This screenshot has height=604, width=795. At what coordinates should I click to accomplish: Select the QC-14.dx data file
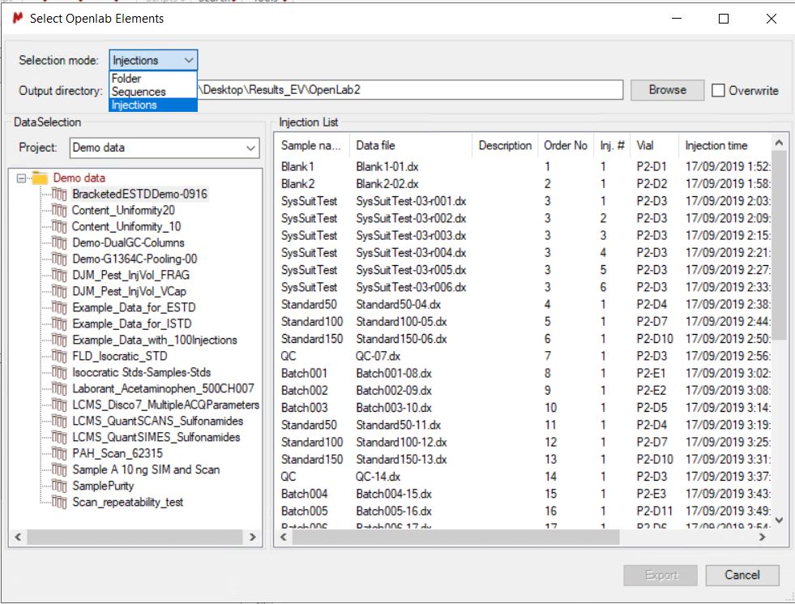tap(378, 478)
